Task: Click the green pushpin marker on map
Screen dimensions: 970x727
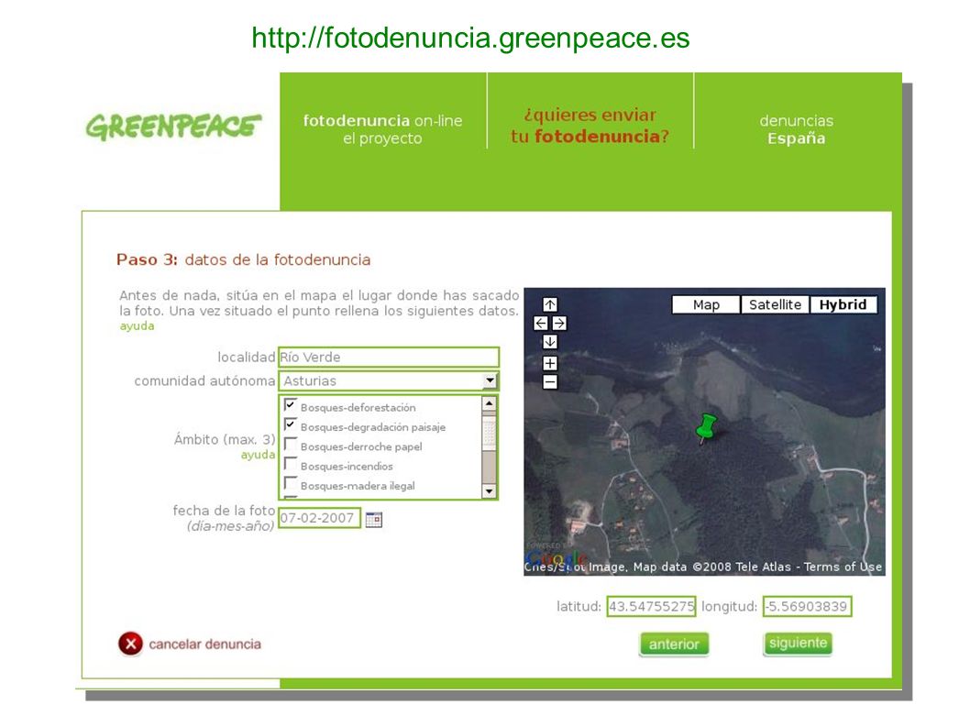Action: coord(705,429)
